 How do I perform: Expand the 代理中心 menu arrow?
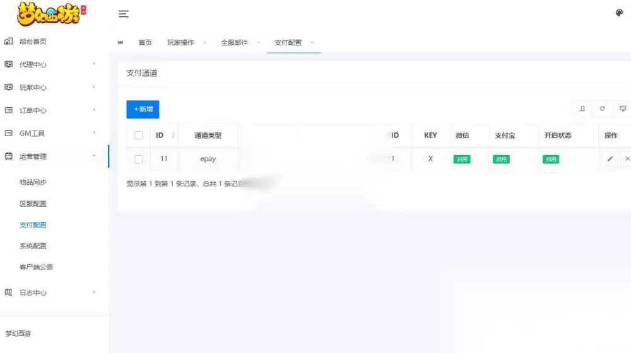pos(94,64)
